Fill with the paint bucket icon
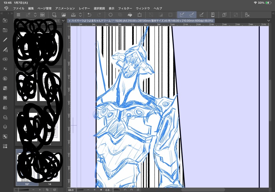Screen dimensions: 275x192 [130, 15]
